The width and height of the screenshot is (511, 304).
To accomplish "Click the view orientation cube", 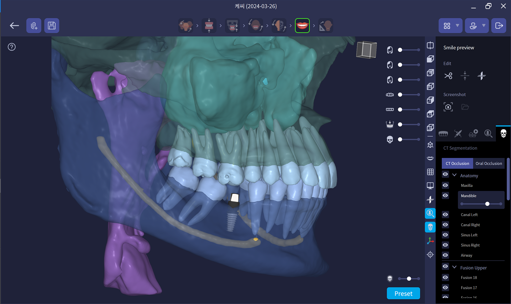I will (366, 50).
